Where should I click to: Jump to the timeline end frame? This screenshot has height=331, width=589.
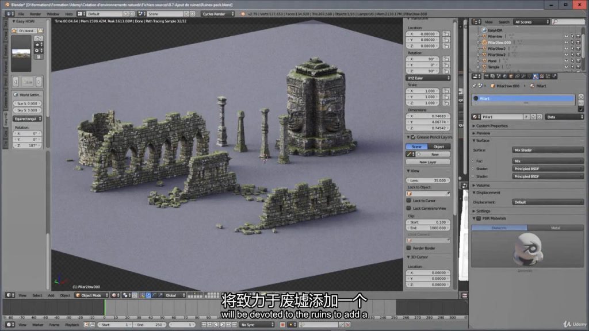click(x=235, y=325)
